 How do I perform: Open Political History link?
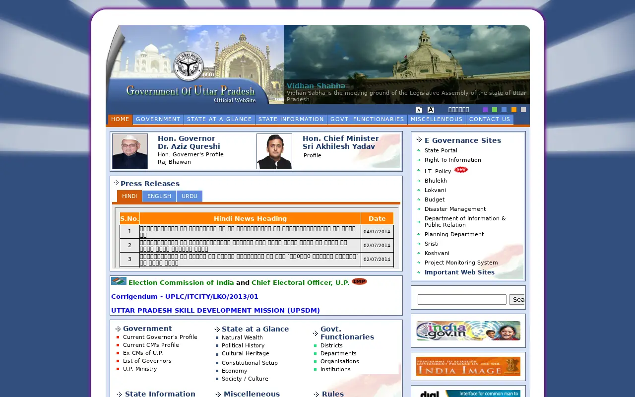(243, 345)
